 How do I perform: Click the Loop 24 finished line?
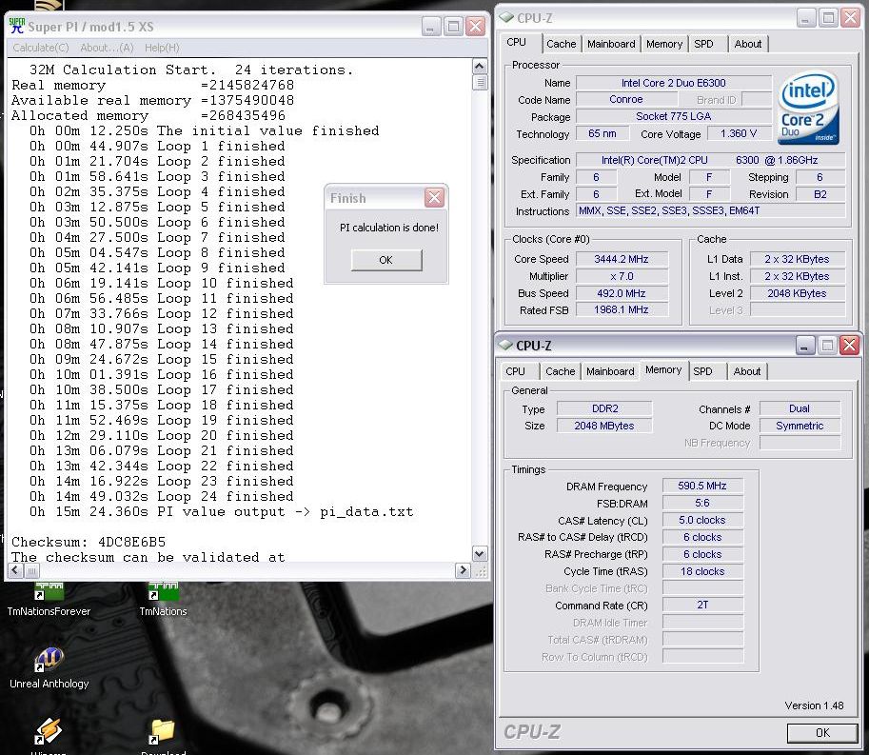tap(162, 496)
